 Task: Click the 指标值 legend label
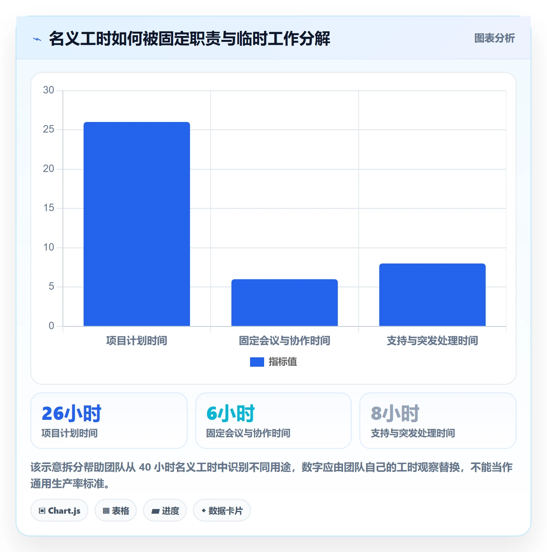click(x=283, y=362)
